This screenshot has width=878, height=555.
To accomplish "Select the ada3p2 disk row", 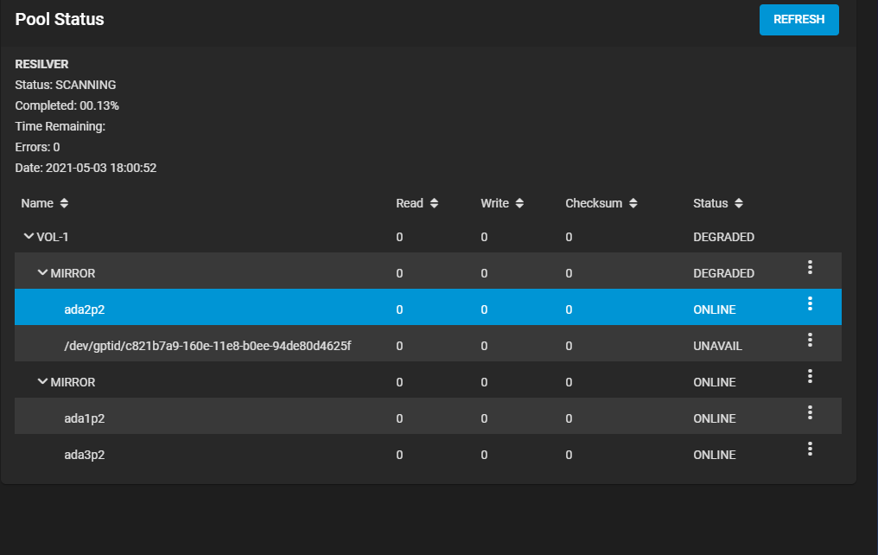I will 85,455.
